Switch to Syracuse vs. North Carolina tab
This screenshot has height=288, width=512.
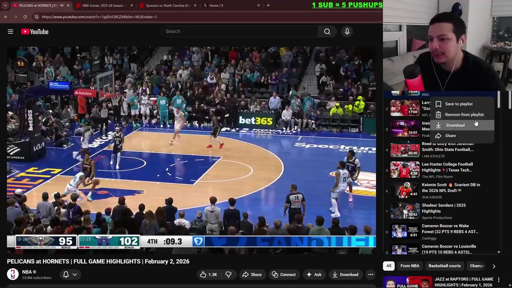(168, 6)
